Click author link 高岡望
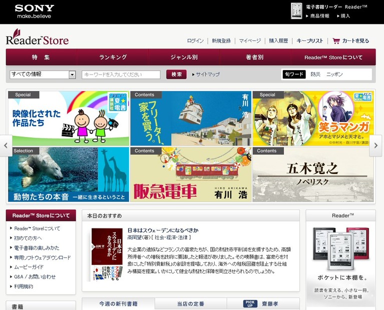The height and width of the screenshot is (310, 384). [135, 237]
